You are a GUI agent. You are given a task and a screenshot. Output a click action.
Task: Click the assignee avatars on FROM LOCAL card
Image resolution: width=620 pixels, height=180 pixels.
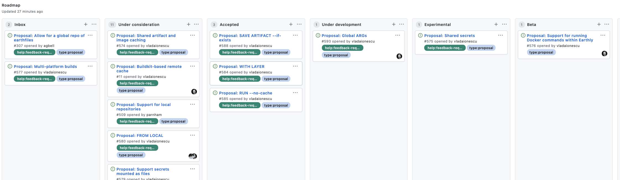coord(193,156)
